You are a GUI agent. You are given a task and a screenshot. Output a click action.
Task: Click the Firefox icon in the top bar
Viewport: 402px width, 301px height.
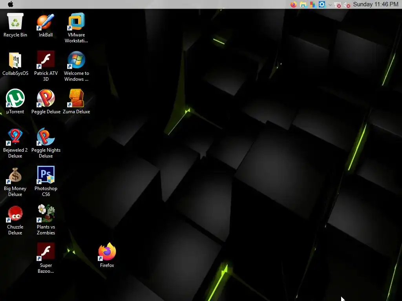(x=294, y=4)
